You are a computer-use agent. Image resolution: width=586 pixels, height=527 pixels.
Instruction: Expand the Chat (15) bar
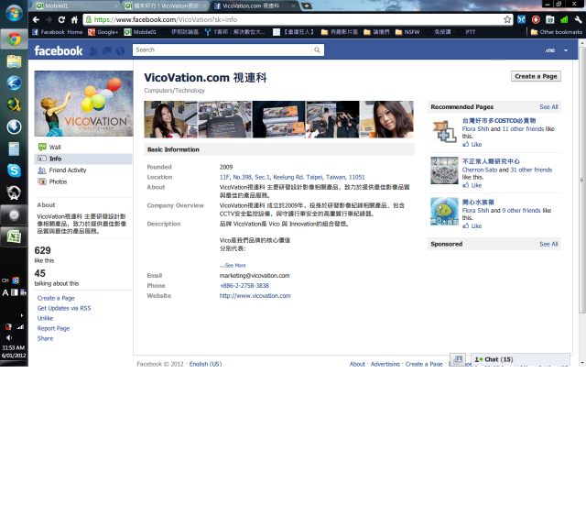pyautogui.click(x=520, y=359)
